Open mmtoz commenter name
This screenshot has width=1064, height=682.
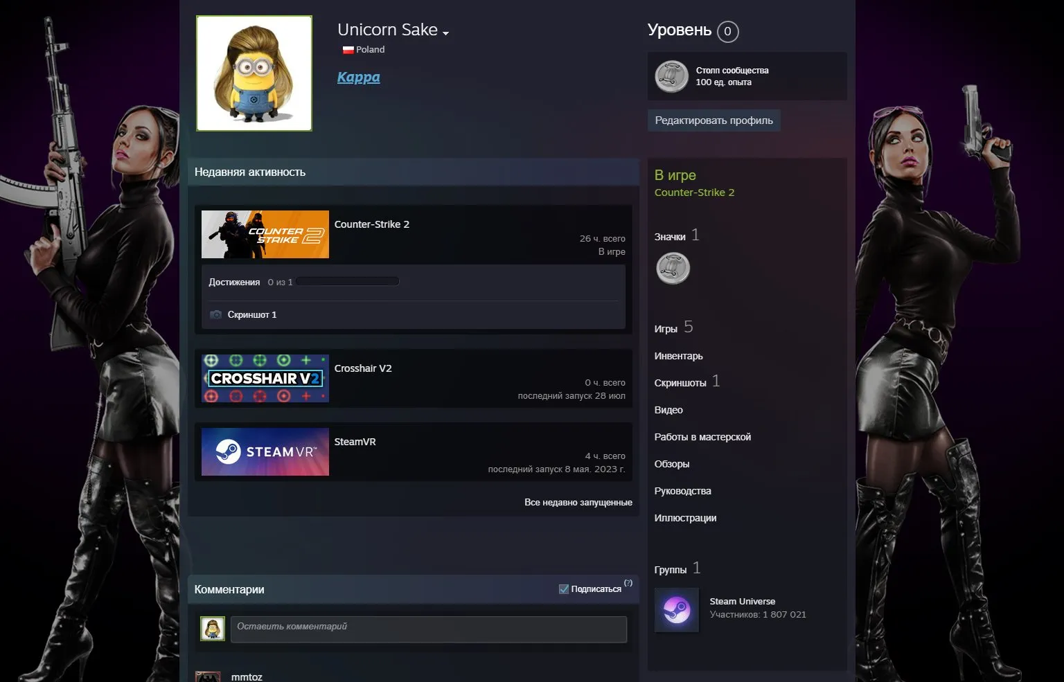[247, 676]
